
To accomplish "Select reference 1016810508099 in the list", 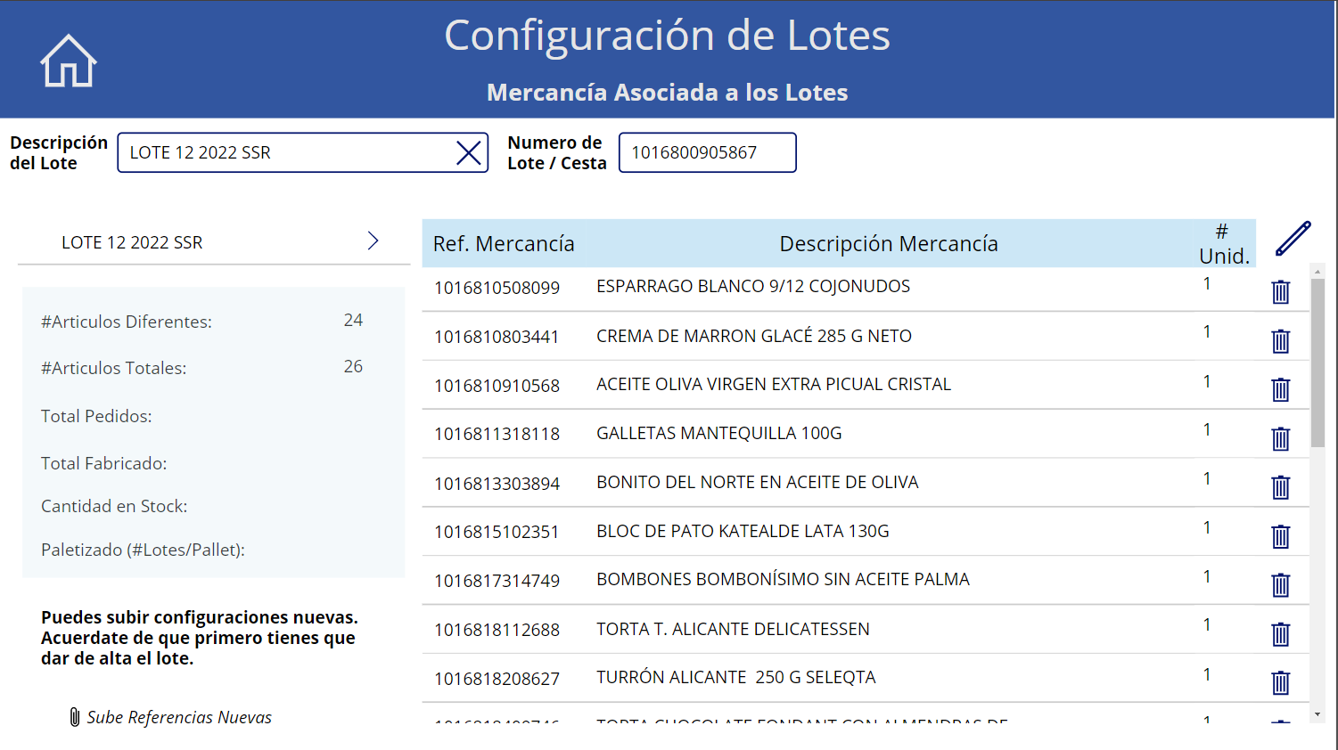I will tap(497, 288).
